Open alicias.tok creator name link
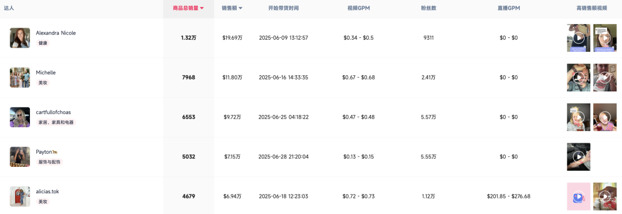622x214 pixels. 47,192
